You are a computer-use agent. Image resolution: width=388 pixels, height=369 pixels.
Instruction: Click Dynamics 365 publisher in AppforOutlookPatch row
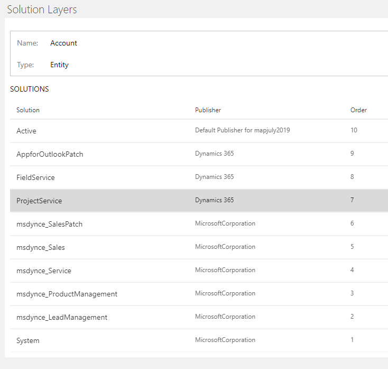tap(214, 154)
